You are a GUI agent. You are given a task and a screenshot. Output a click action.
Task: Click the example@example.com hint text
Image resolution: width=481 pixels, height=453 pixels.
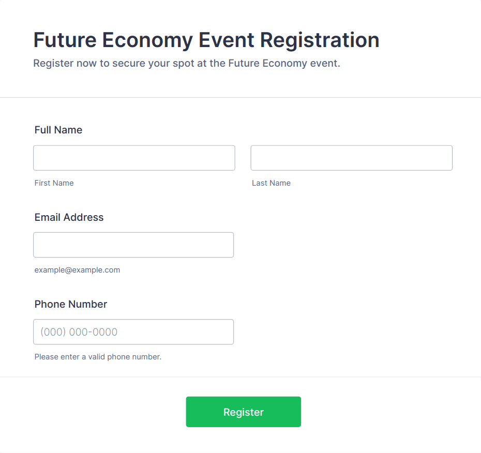[77, 270]
